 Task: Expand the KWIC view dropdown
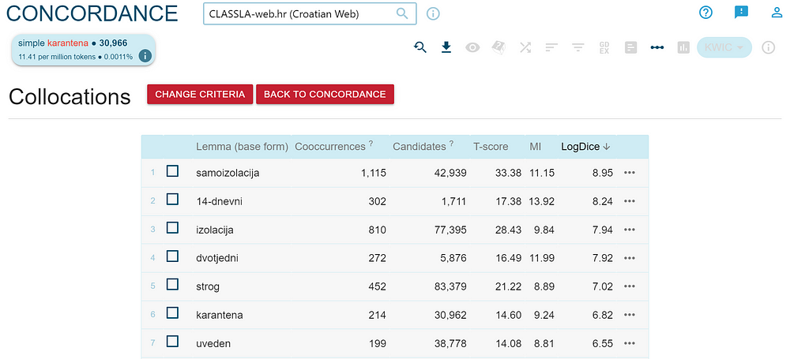pos(724,47)
